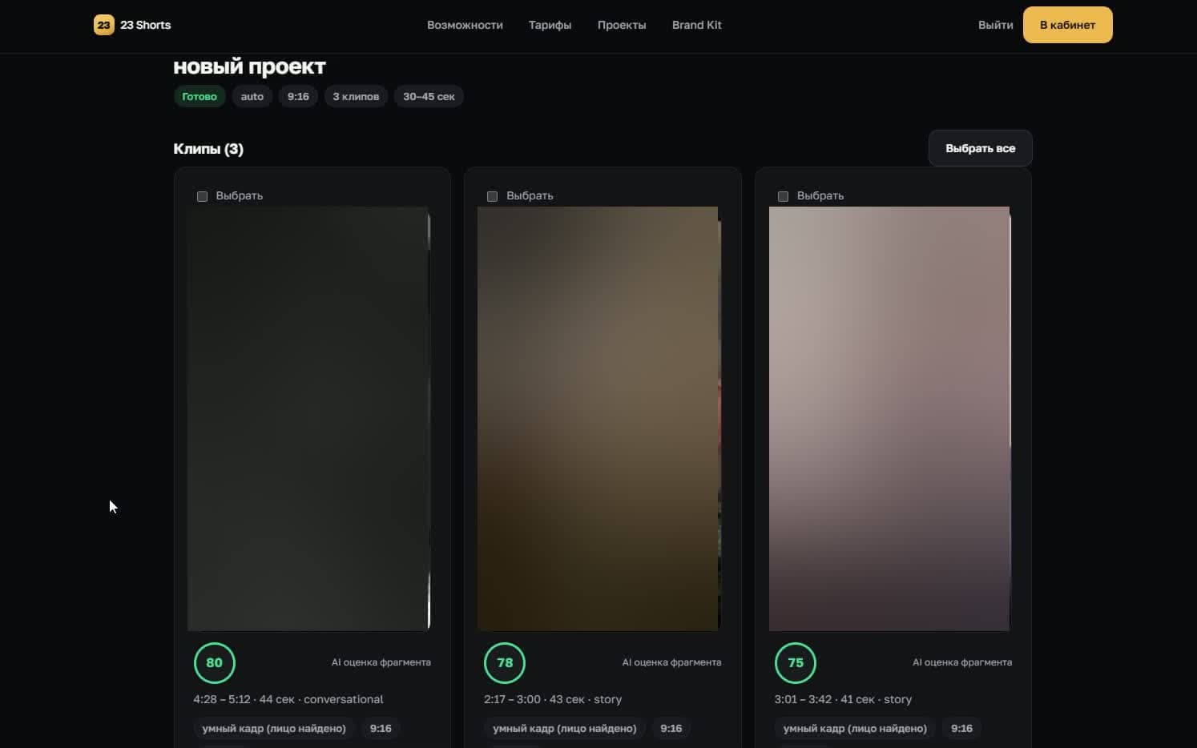Open the Возможности menu item

coord(465,25)
